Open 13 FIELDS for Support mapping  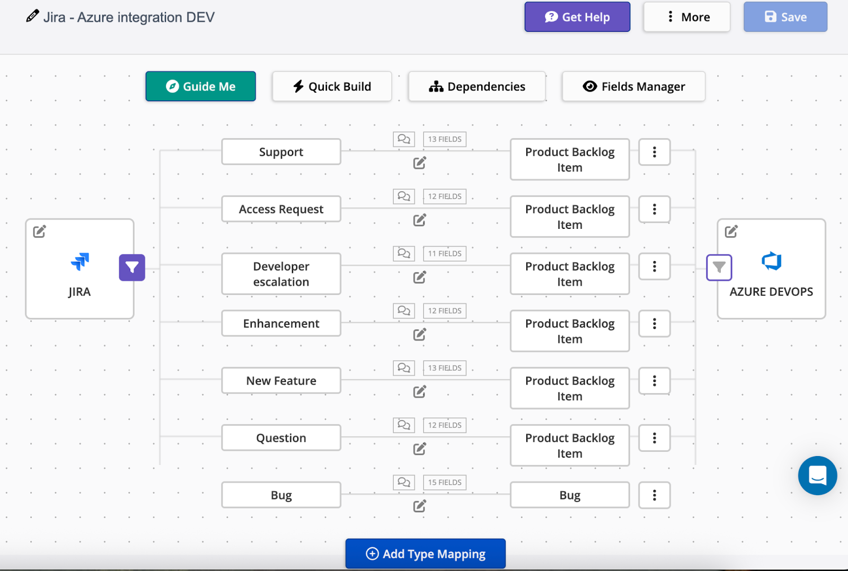(445, 139)
